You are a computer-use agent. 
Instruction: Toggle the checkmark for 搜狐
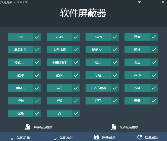coord(76,101)
